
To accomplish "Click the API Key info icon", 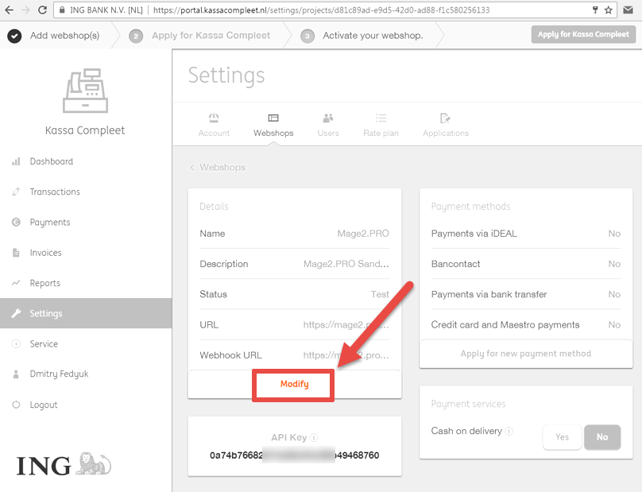I will pos(314,438).
